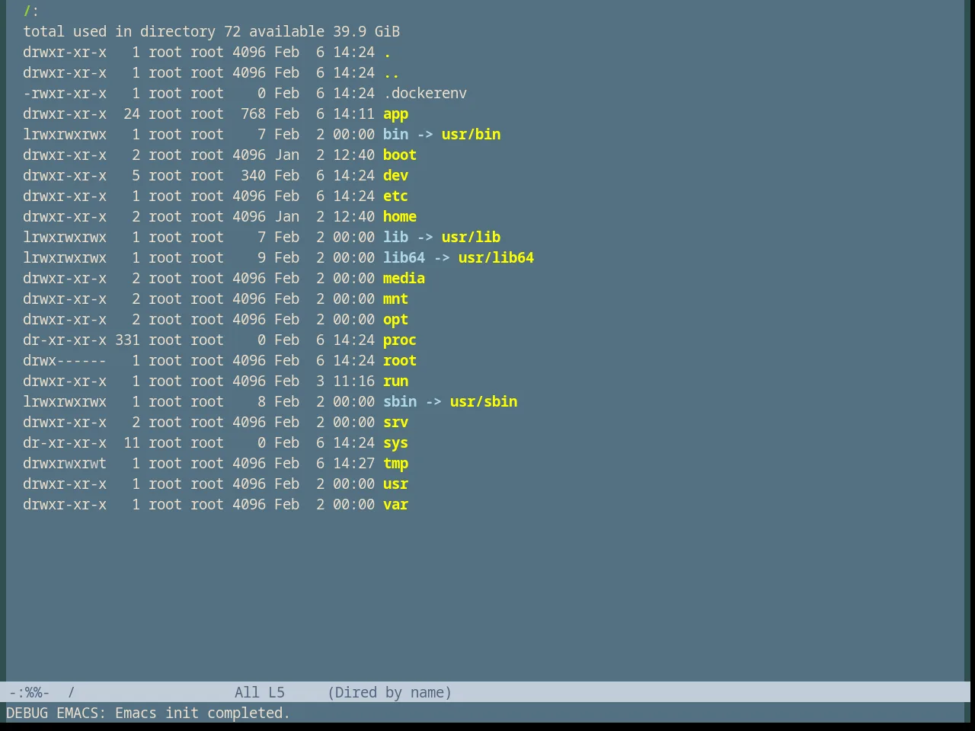The height and width of the screenshot is (731, 975).
Task: Open the mnt directory
Action: pos(395,299)
